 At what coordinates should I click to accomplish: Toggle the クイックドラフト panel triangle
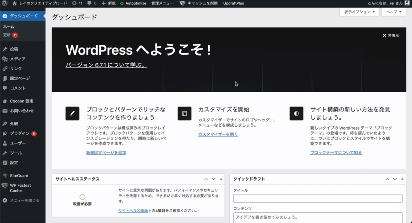click(402, 179)
